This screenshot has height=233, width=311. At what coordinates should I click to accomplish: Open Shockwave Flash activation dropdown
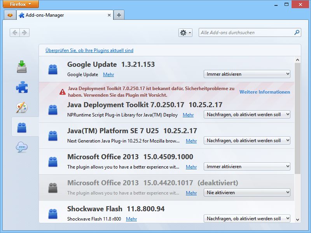pos(247,219)
